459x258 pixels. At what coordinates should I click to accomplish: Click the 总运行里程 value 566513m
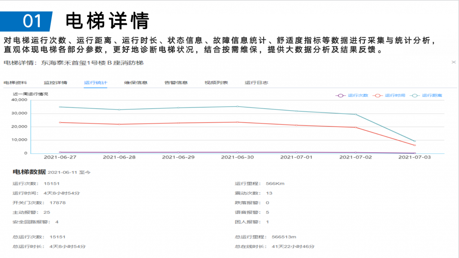click(284, 237)
